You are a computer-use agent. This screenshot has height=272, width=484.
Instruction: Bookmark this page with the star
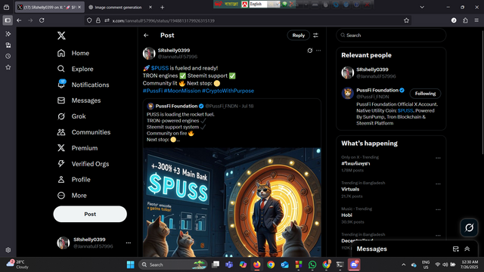click(x=406, y=20)
